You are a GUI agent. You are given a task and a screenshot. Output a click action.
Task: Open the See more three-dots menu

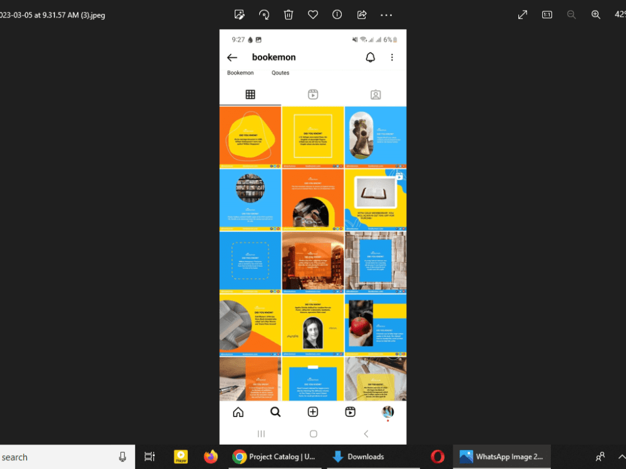[x=386, y=15]
